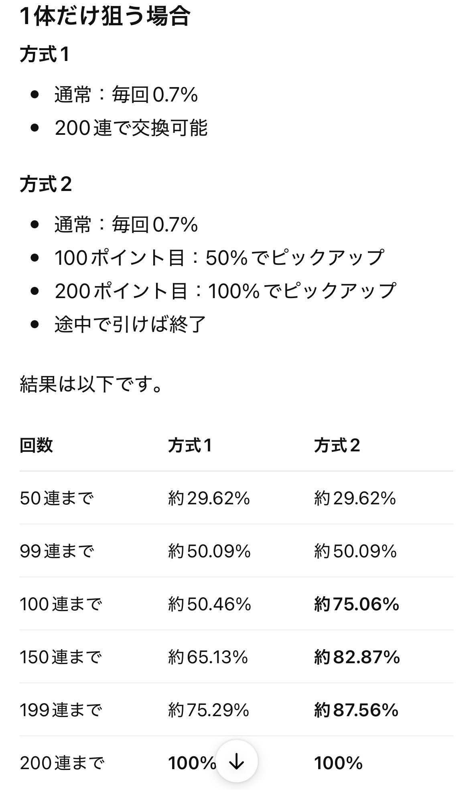Select the 50連まで row label
Screen dimensions: 473x790
(57, 498)
